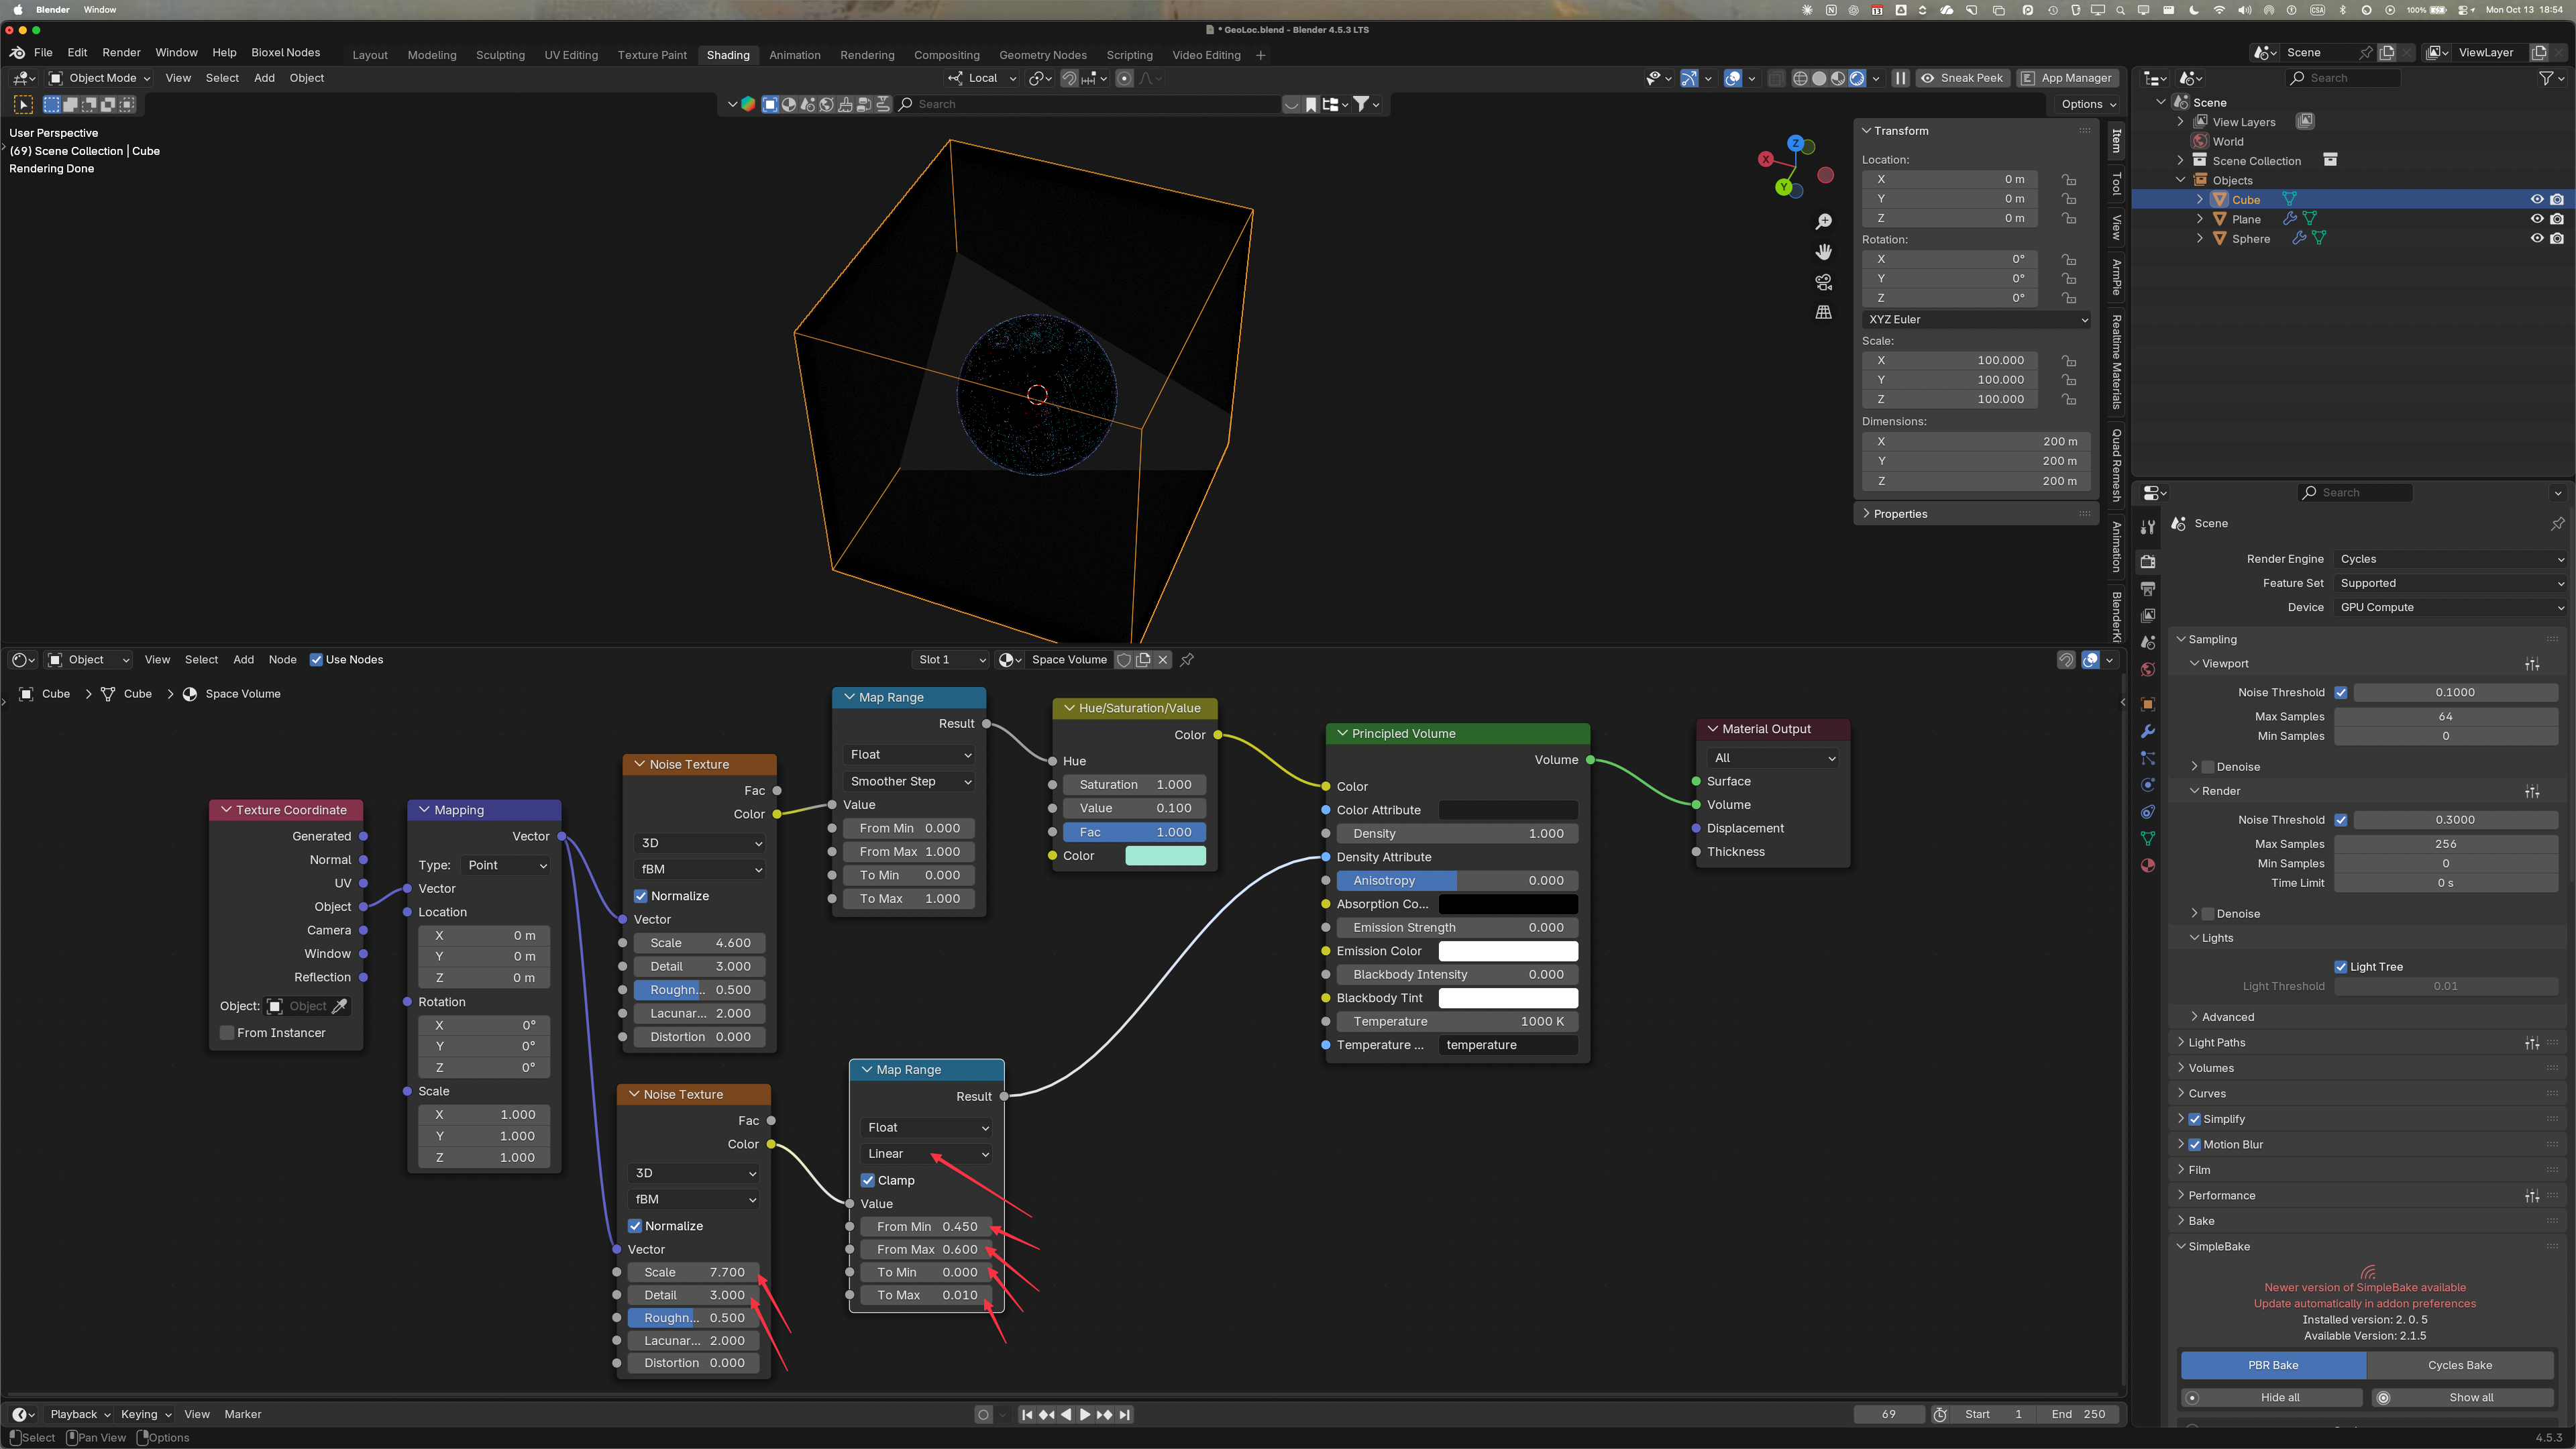Open the Smoother Step interpolation dropdown
The width and height of the screenshot is (2576, 1449).
(x=909, y=781)
